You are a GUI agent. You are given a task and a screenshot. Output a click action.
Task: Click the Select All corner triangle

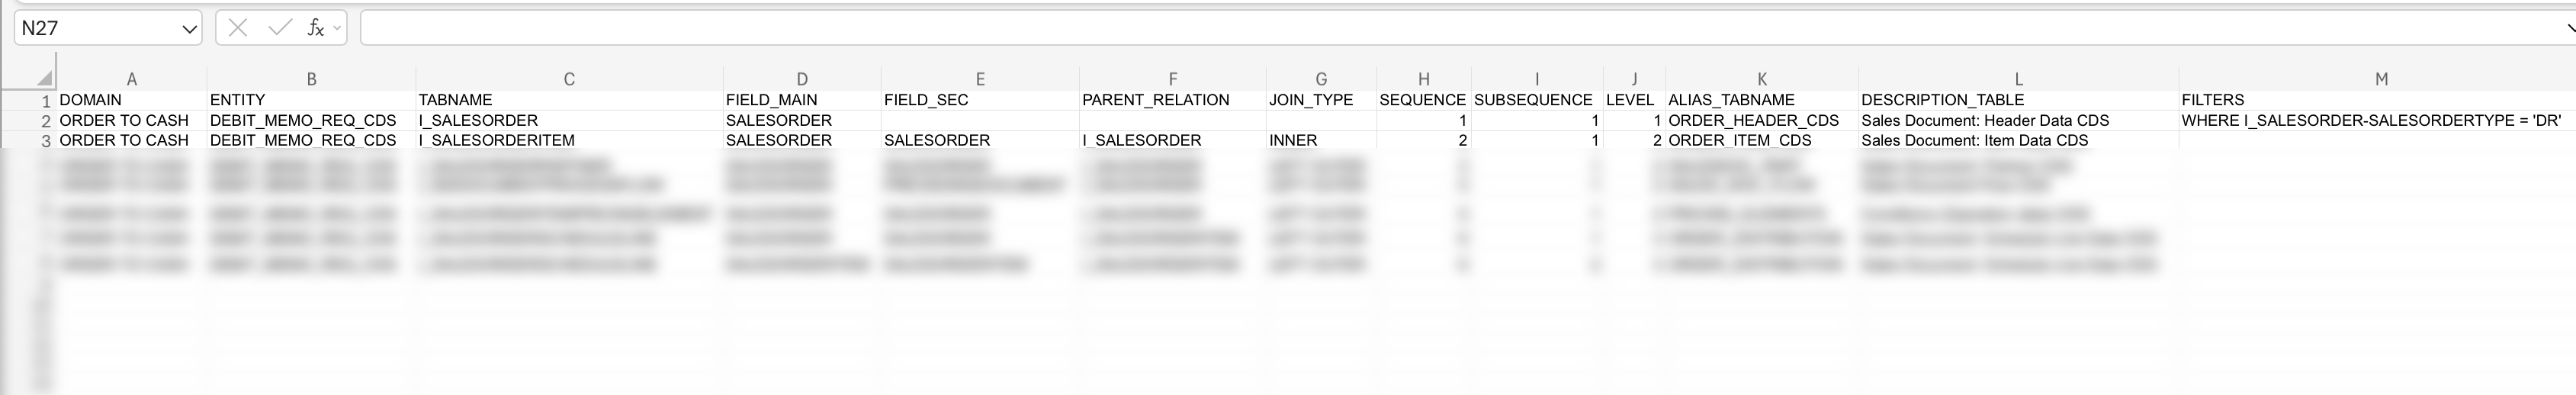(x=44, y=78)
